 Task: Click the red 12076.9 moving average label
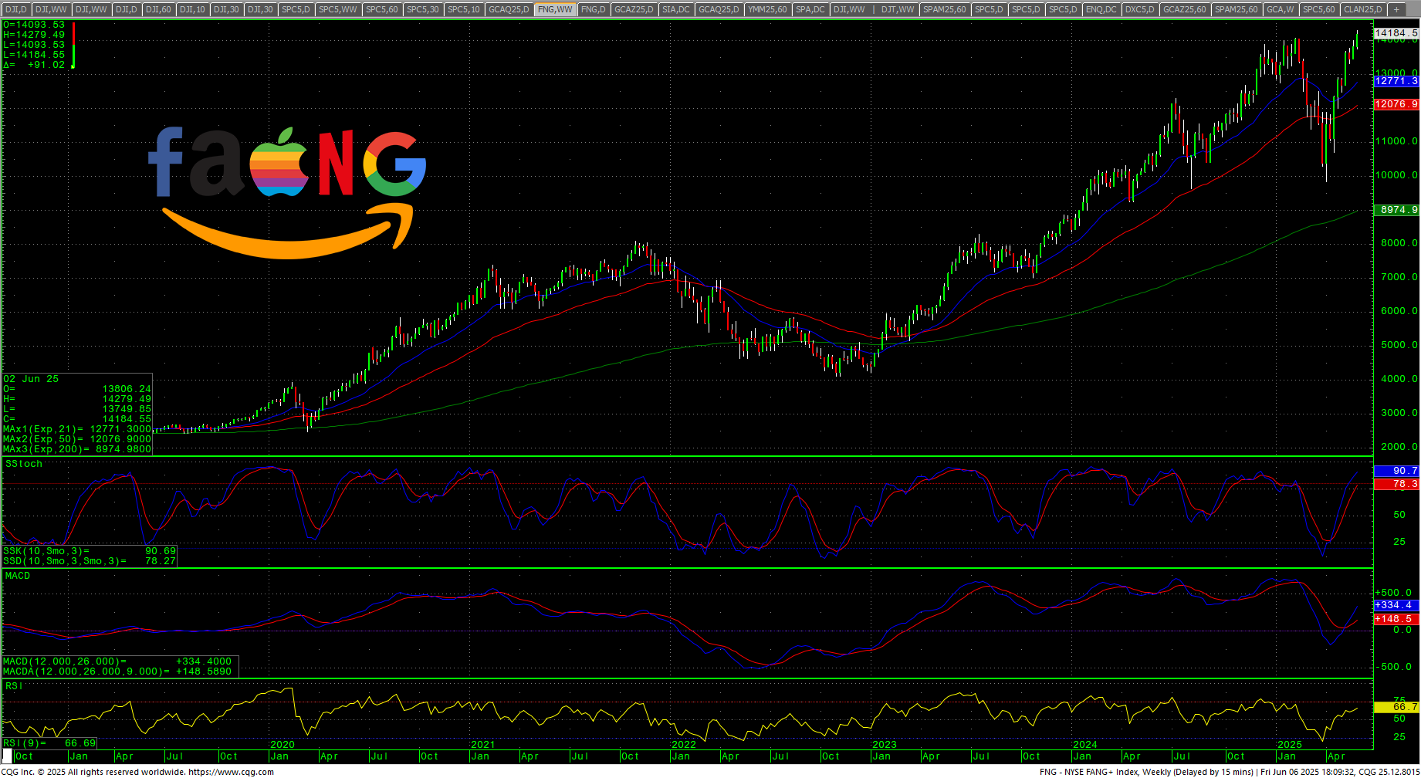click(x=1396, y=104)
